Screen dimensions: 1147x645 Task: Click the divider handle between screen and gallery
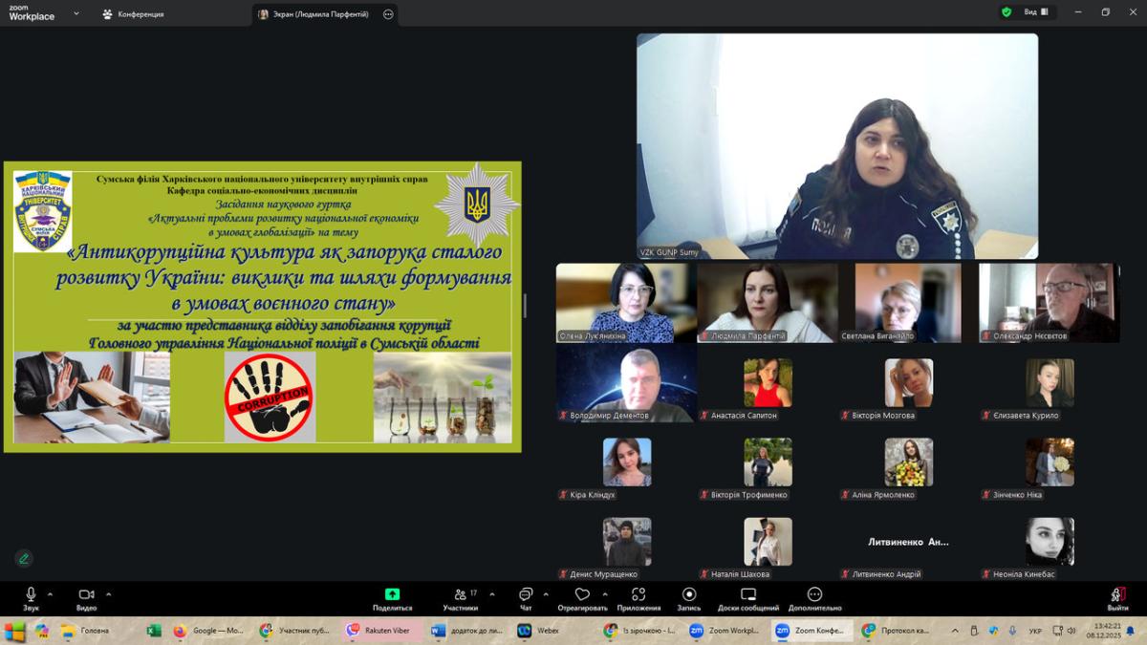[x=524, y=306]
